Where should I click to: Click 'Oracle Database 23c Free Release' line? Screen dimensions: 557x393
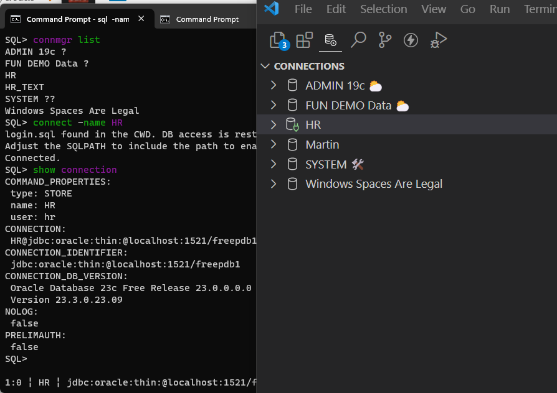point(131,288)
